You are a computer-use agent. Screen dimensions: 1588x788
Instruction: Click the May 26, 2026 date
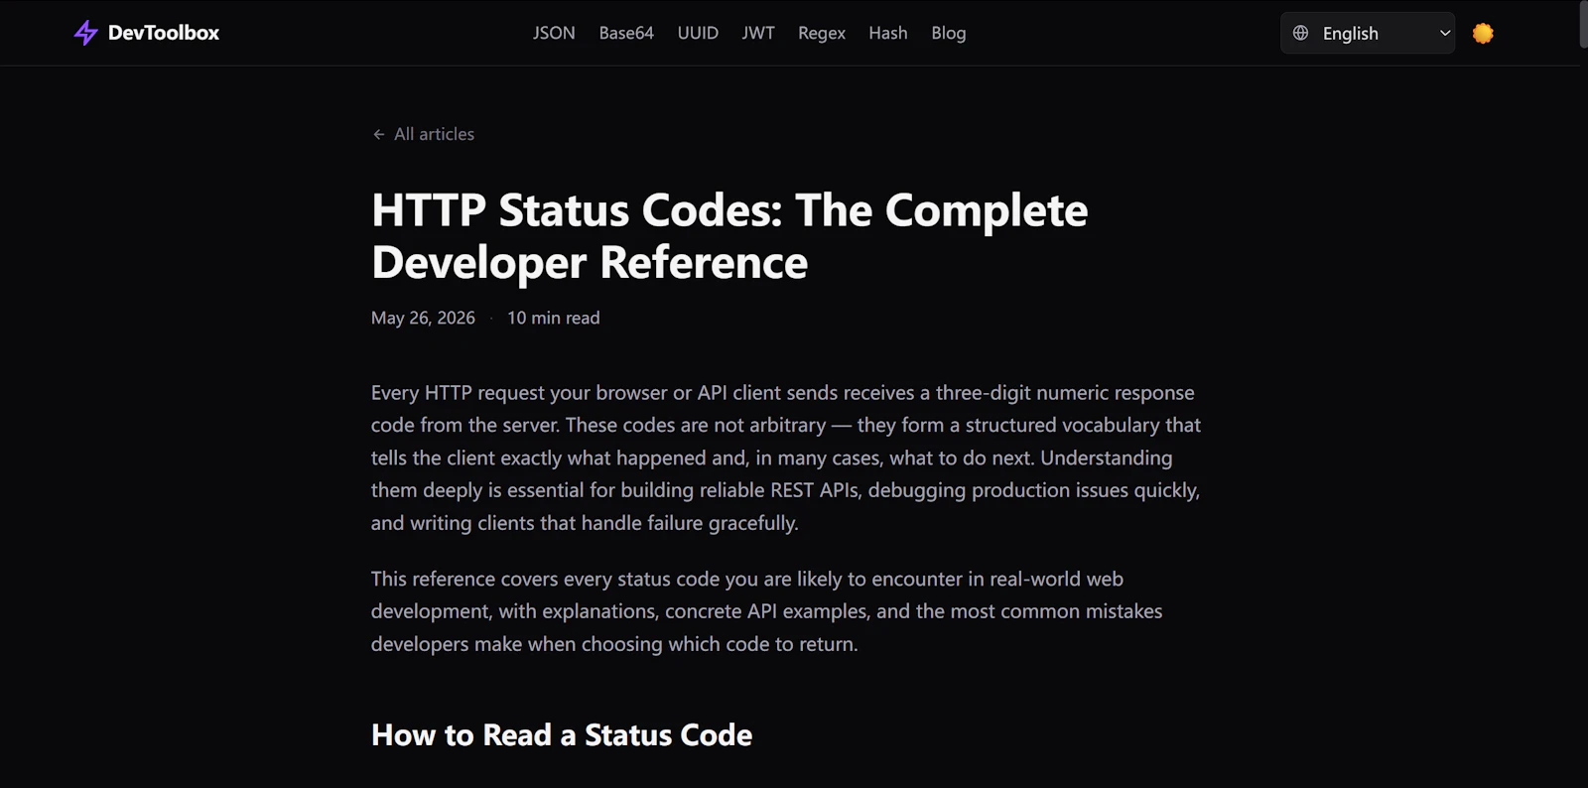tap(423, 318)
